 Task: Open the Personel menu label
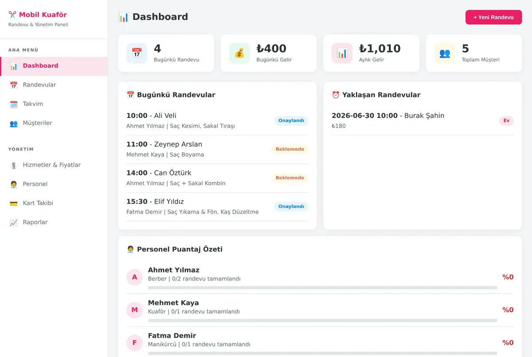[x=35, y=184]
